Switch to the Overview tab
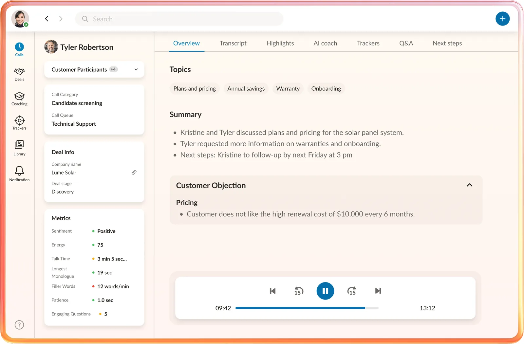Viewport: 524px width, 344px height. pos(186,43)
